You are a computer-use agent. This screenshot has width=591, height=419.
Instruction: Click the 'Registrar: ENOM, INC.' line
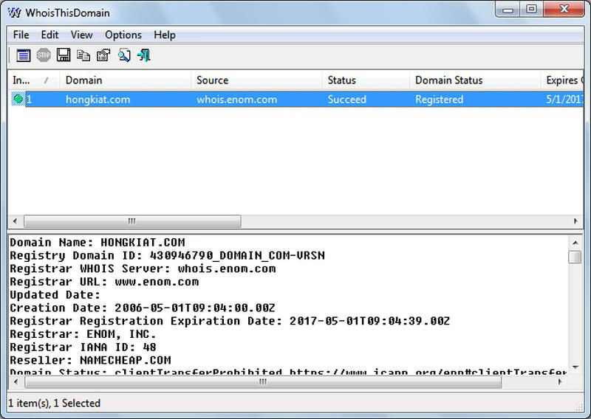pos(83,334)
